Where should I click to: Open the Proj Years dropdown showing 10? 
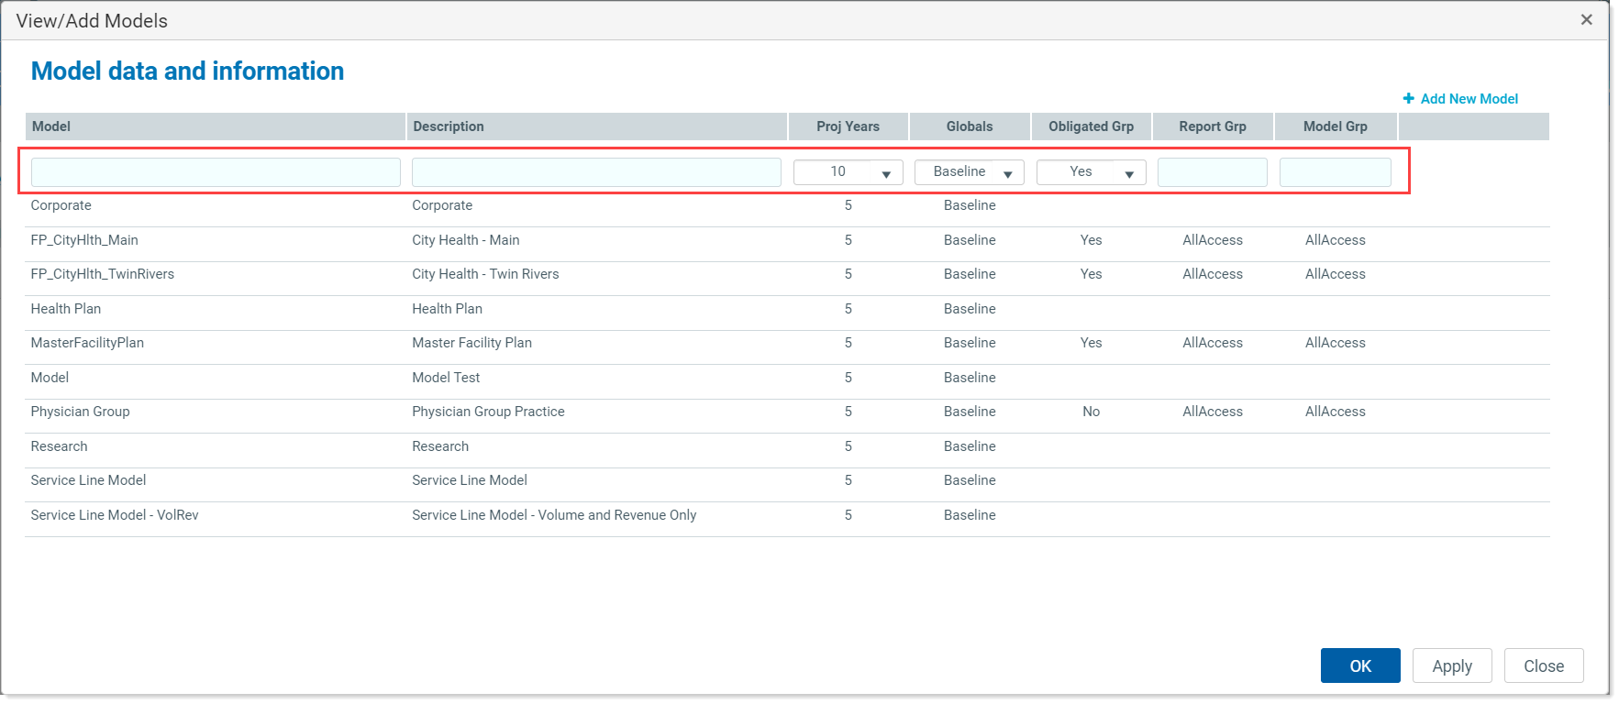pyautogui.click(x=848, y=172)
